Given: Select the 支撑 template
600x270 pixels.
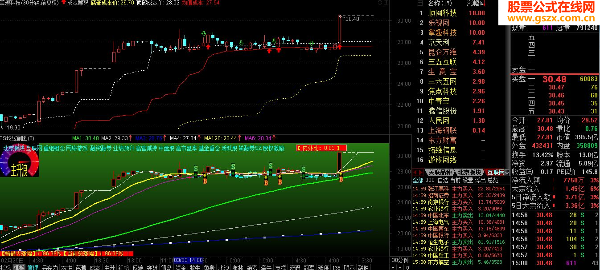Looking at the screenshot, I should (281, 267).
